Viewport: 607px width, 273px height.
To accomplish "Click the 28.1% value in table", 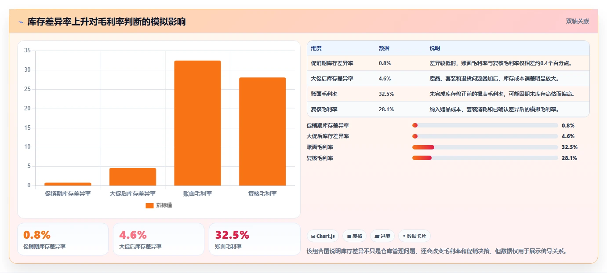I will [386, 109].
